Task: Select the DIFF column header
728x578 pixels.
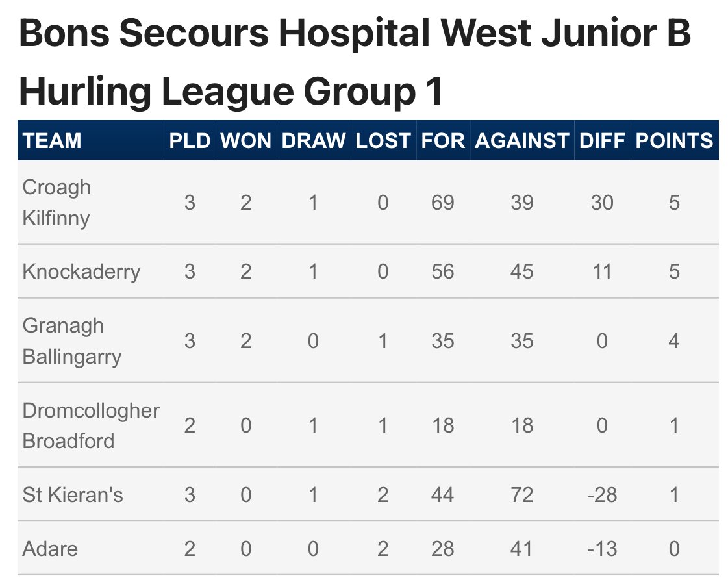Action: click(602, 141)
